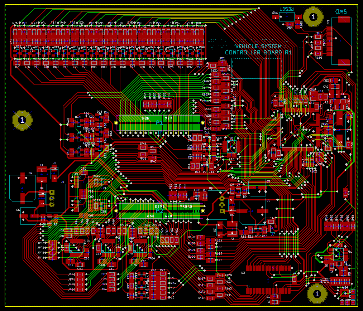Viewport: 363px width, 311px height.
Task: Click the top-right mounting hole pad
Action: (x=313, y=16)
